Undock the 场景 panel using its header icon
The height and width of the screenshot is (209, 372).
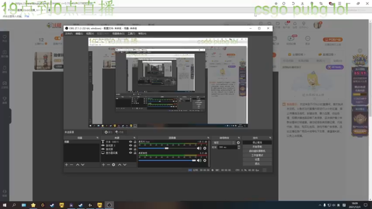97,137
